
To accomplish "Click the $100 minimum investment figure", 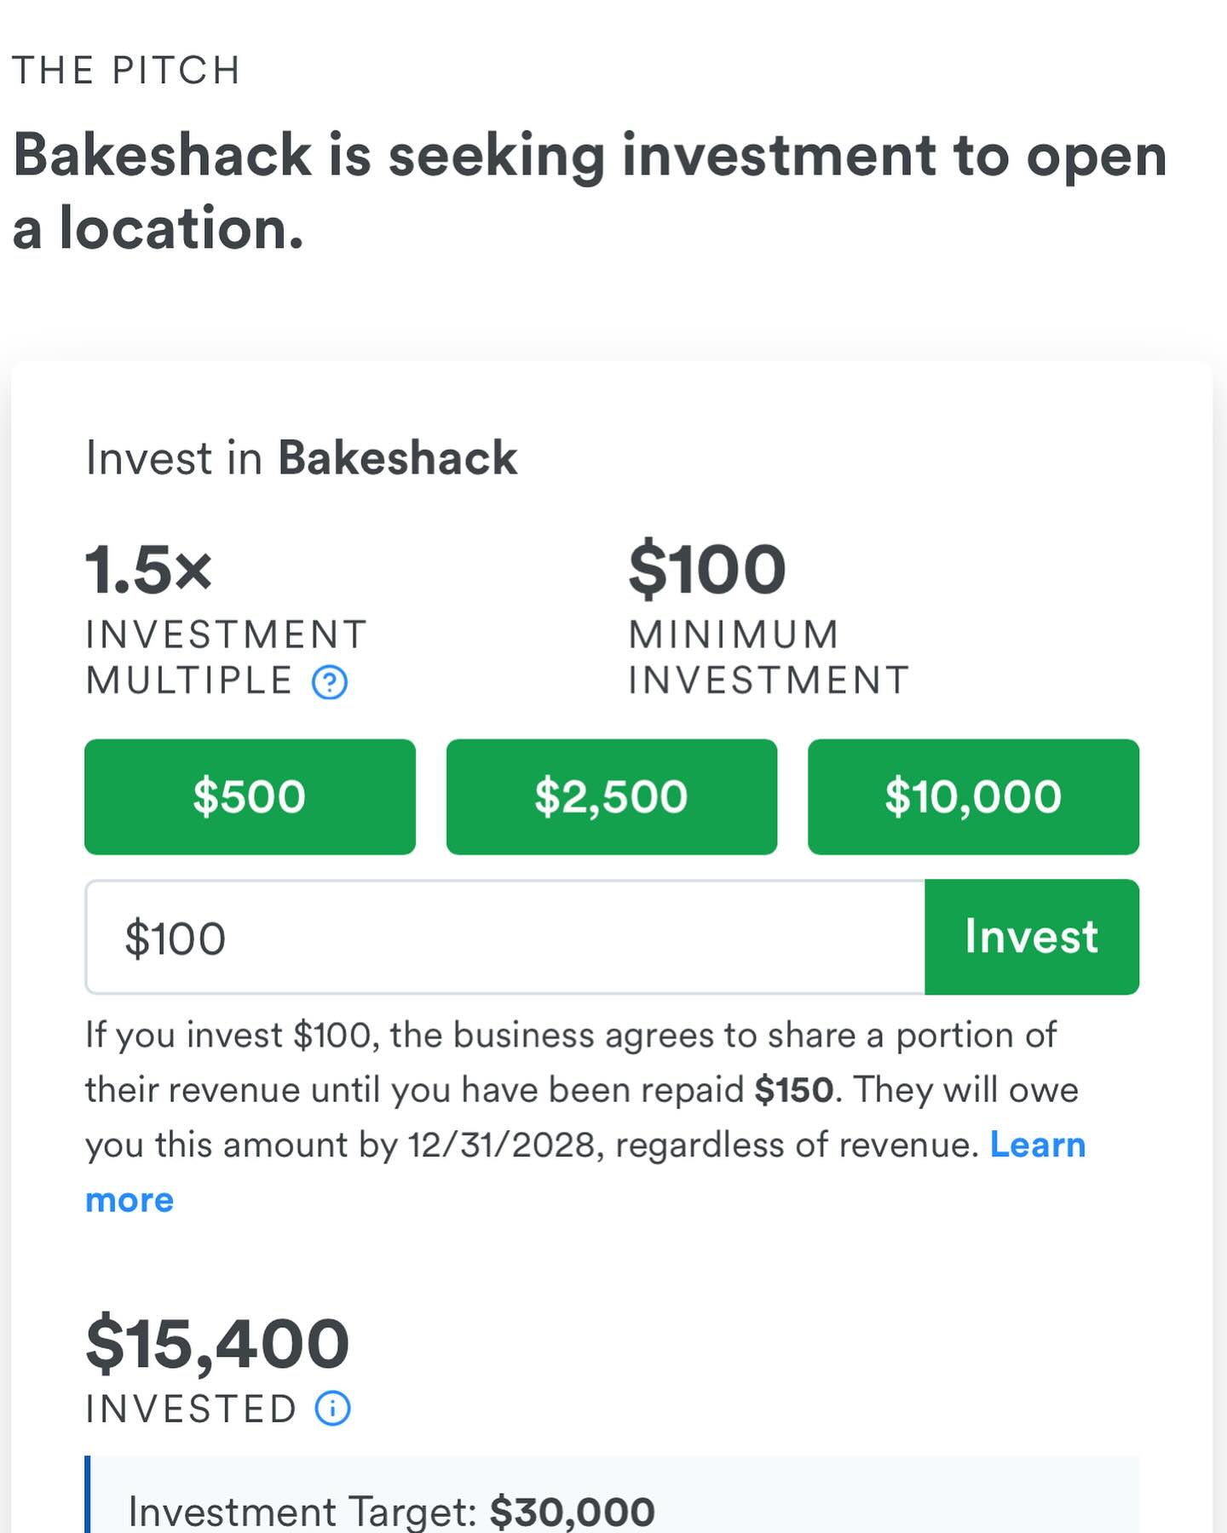I will [706, 570].
